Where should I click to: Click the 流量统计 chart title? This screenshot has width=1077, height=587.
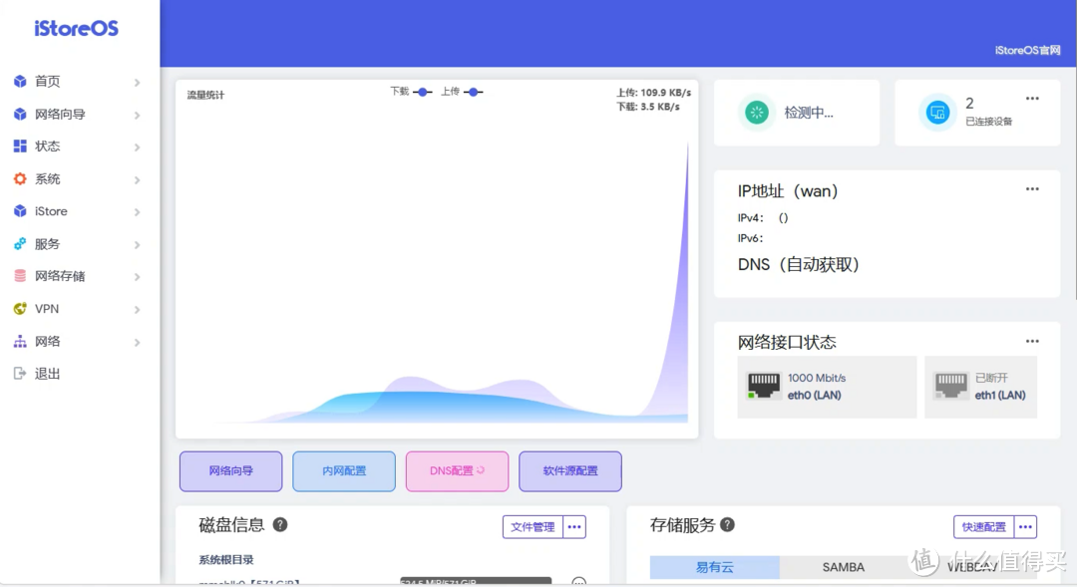[x=205, y=95]
